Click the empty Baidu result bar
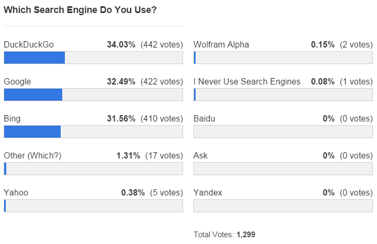The image size is (377, 244). pos(283,132)
